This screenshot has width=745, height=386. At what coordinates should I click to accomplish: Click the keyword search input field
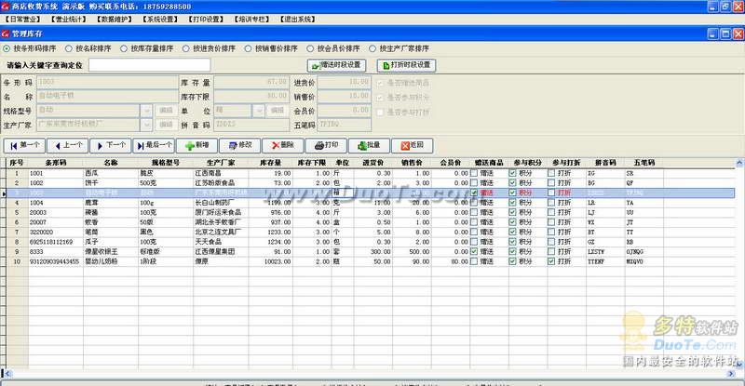150,65
